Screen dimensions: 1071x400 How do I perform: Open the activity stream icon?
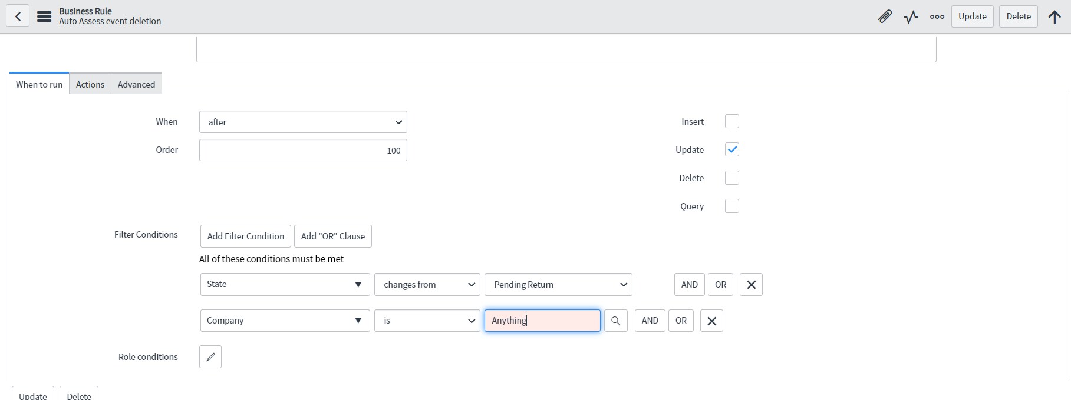(x=911, y=16)
